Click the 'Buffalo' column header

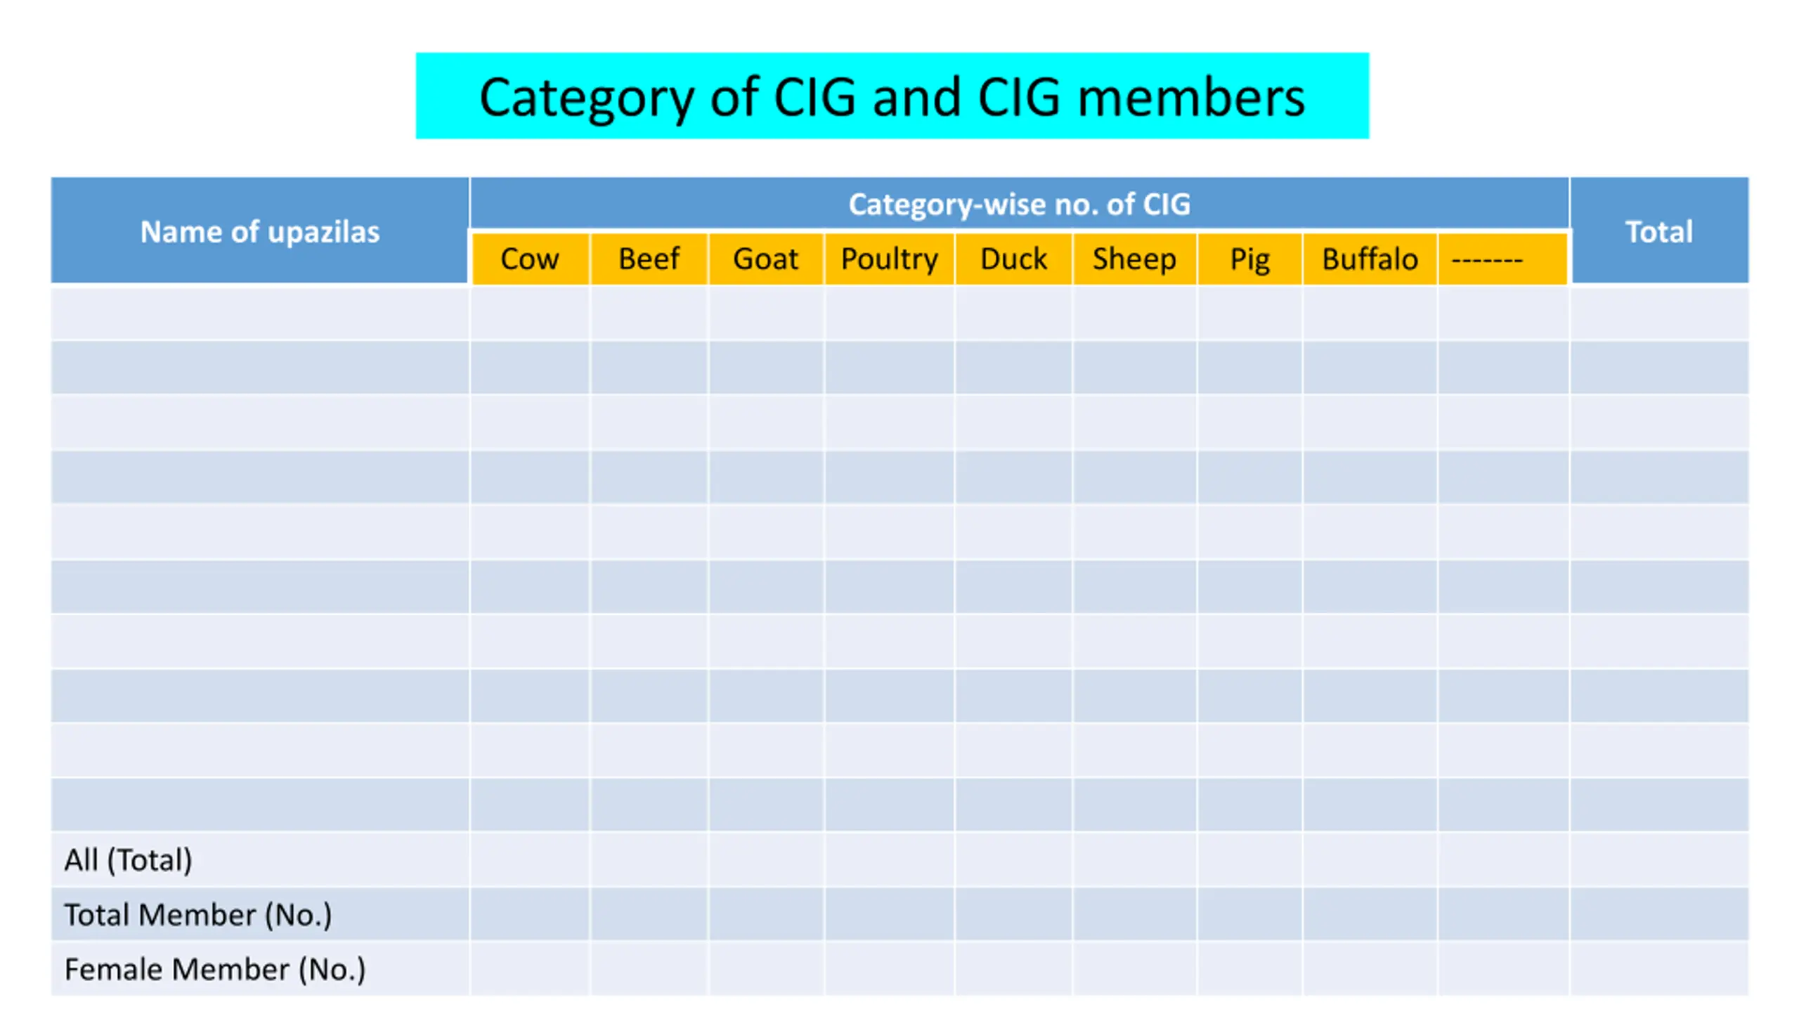(x=1370, y=259)
